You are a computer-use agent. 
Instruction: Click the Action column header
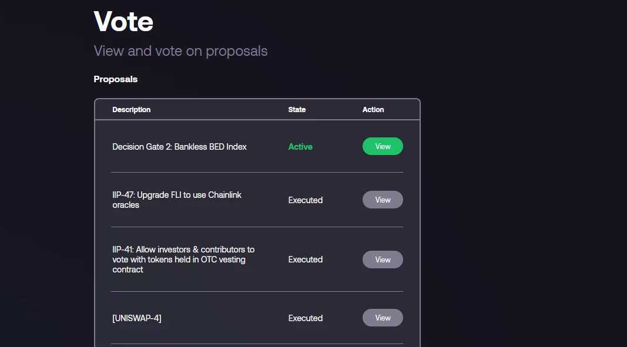pos(373,110)
